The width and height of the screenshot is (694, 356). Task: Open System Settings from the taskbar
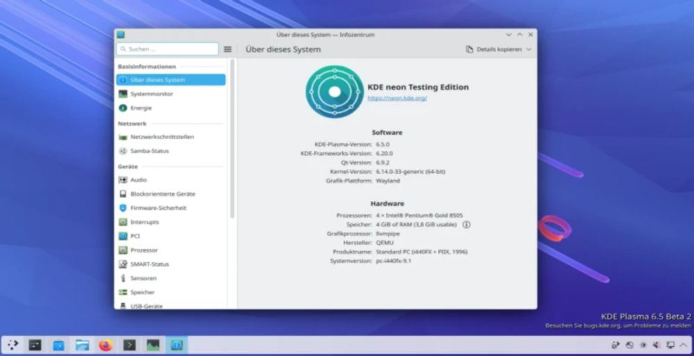point(35,344)
